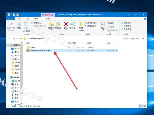Click Kodak.Preps.9.0.3 in the address bar
This screenshot has height=115, width=154.
click(x=38, y=38)
